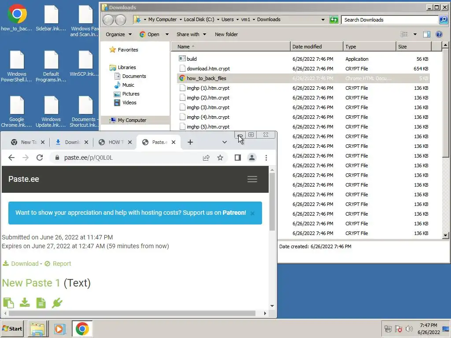This screenshot has height=338, width=451.
Task: Open view options dropdown arrow
Action: coord(415,34)
